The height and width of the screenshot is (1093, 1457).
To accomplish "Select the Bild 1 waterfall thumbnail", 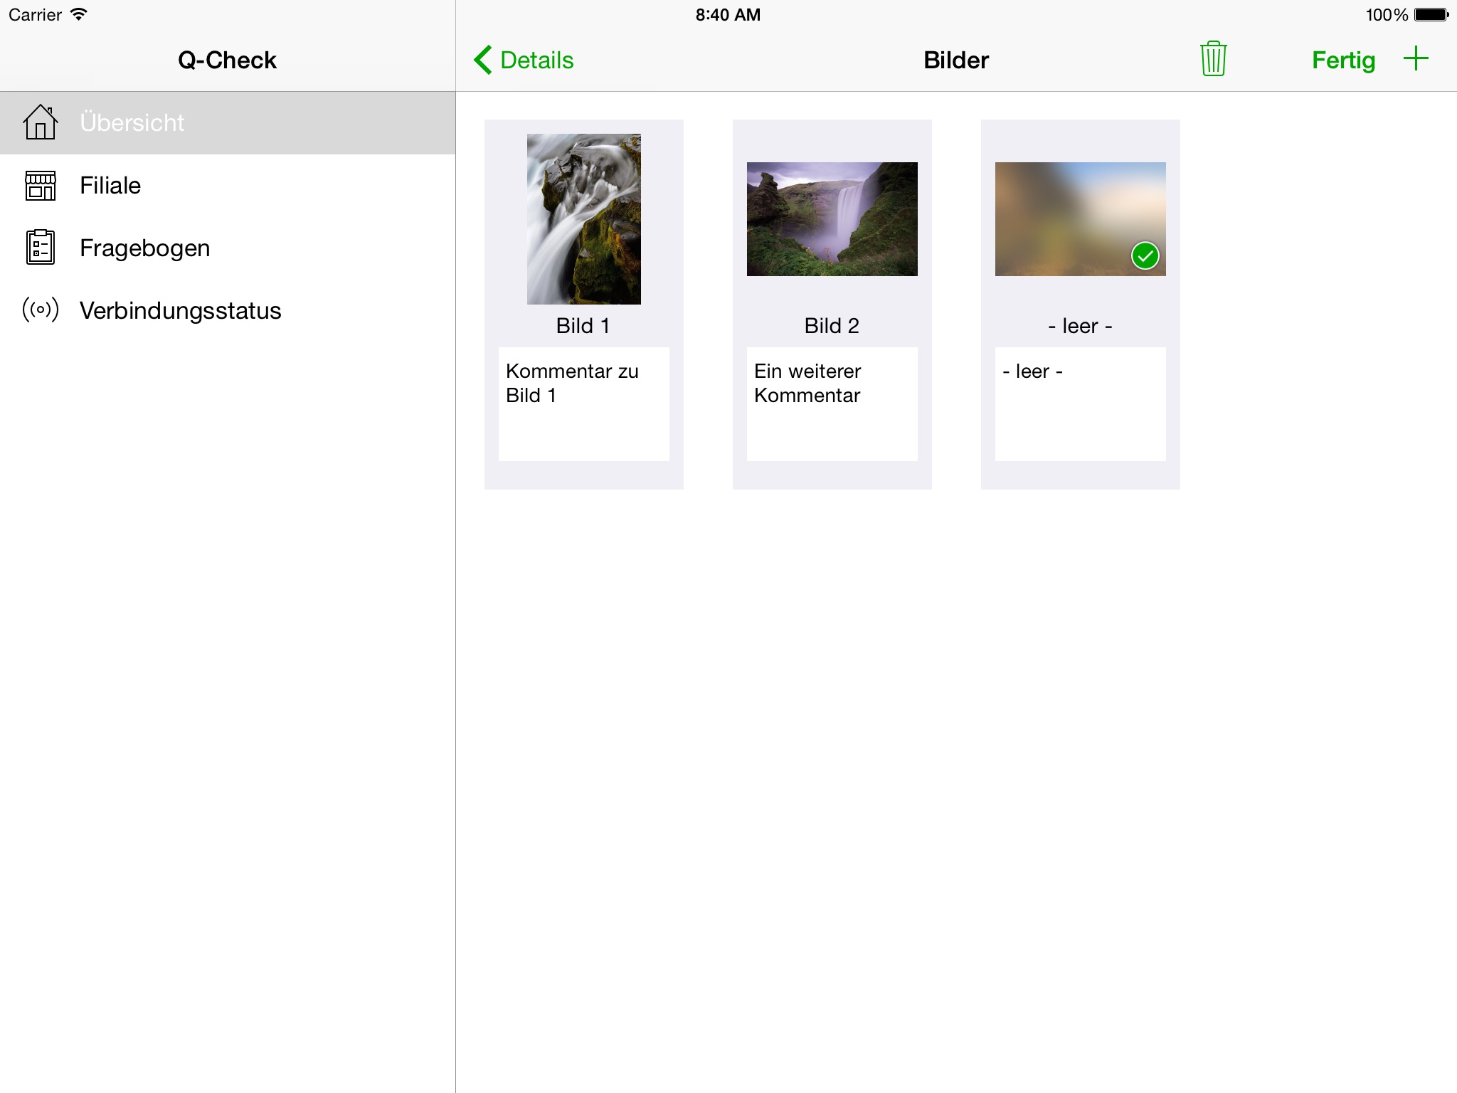I will point(583,219).
